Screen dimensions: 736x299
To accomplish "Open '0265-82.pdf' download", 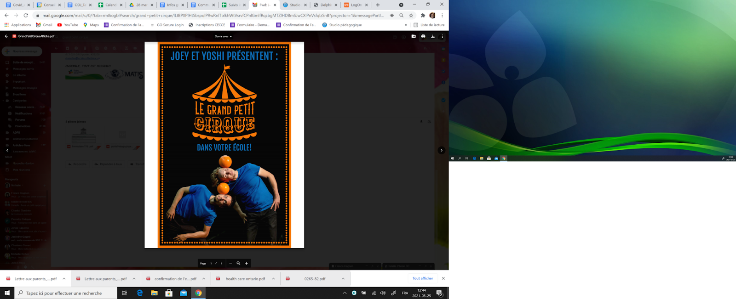I will click(x=310, y=279).
